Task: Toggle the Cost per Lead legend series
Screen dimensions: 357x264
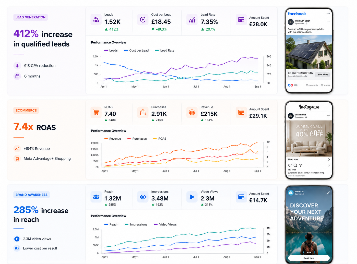Action: coord(136,51)
